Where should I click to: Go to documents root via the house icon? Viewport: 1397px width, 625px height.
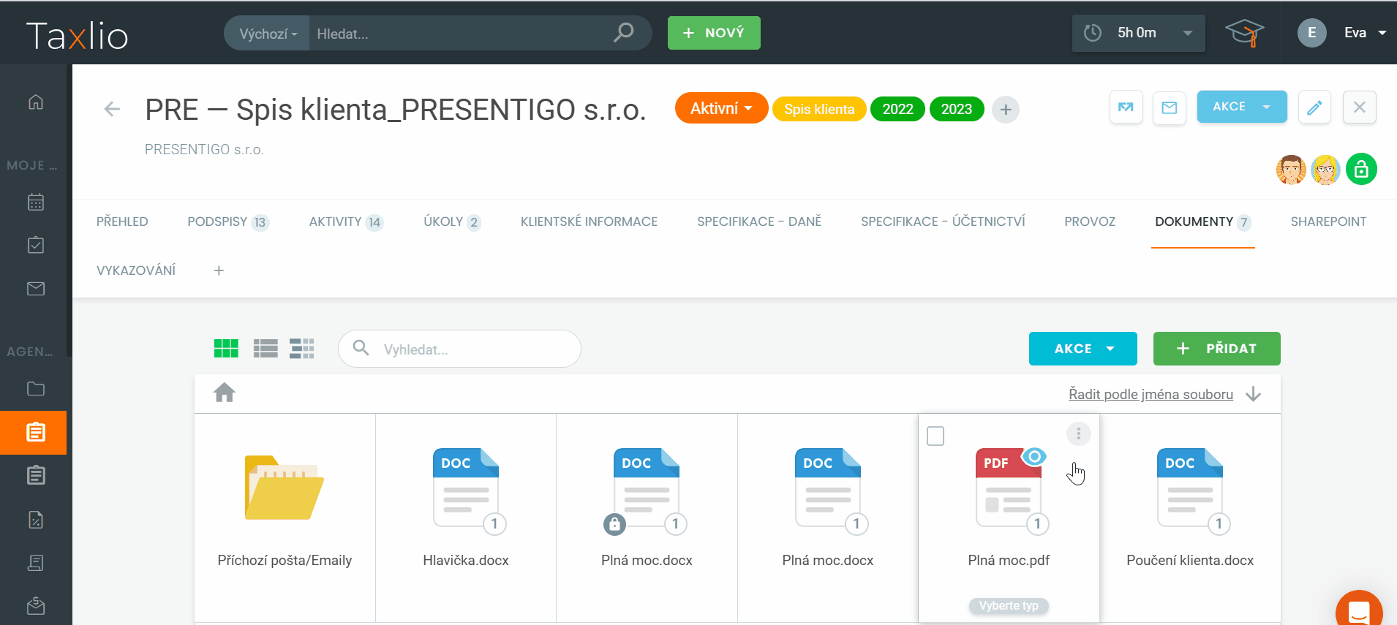click(225, 393)
